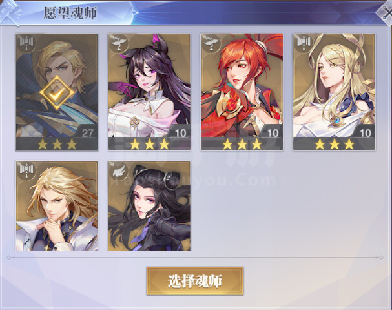The image size is (392, 310).
Task: Click the hammer emblem beside the title
Action: point(10,12)
